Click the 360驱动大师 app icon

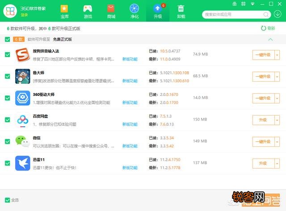coord(23,98)
